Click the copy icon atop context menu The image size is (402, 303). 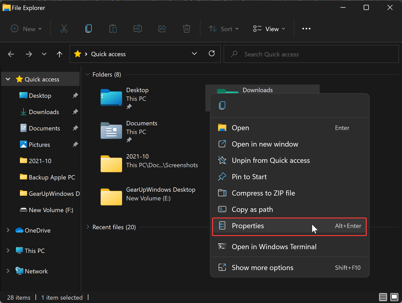[x=222, y=105]
